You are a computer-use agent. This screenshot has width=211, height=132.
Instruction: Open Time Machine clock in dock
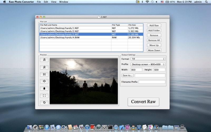pos(99,127)
